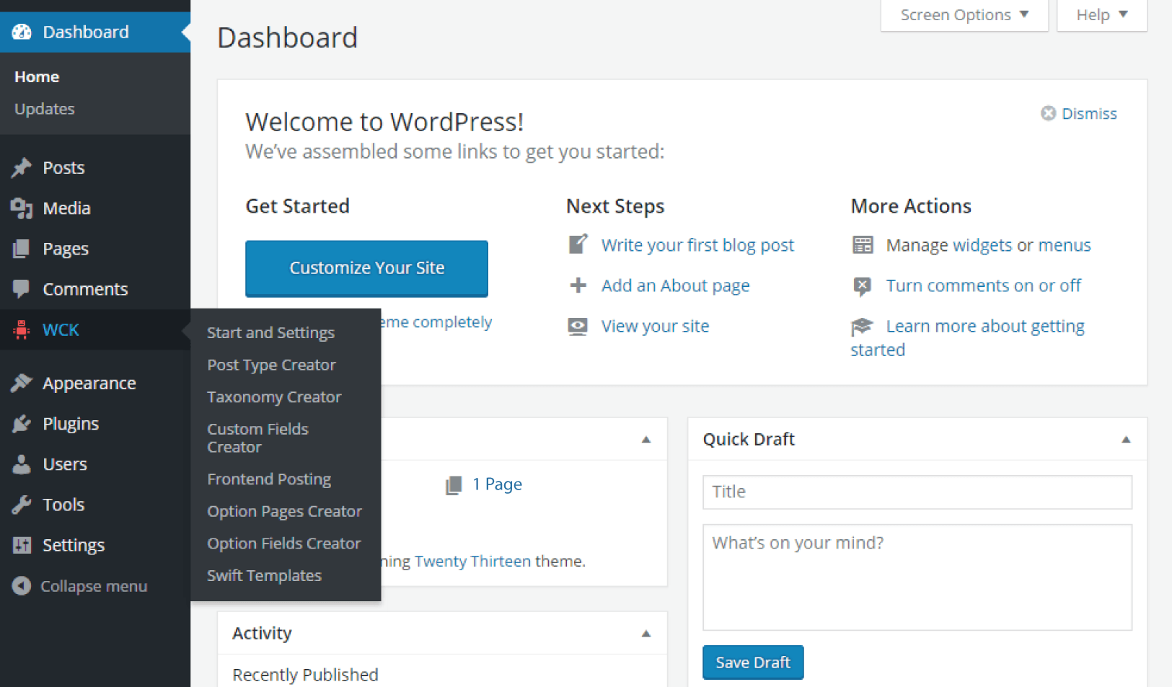Click the Appearance paintbrush icon
The image size is (1172, 687).
(x=22, y=383)
